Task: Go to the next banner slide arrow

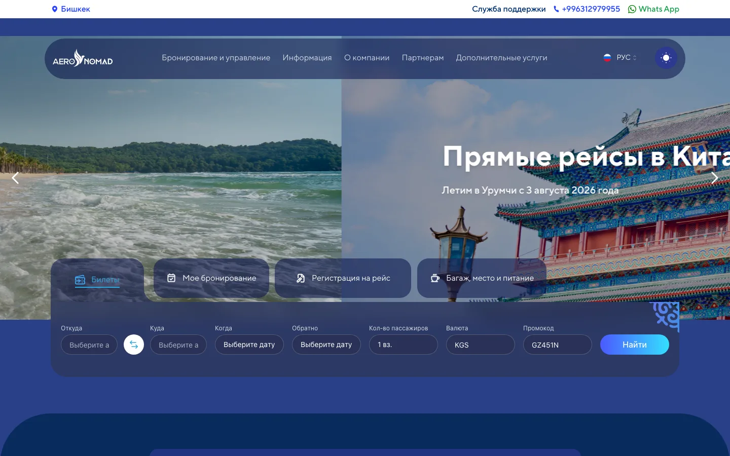Action: [715, 178]
